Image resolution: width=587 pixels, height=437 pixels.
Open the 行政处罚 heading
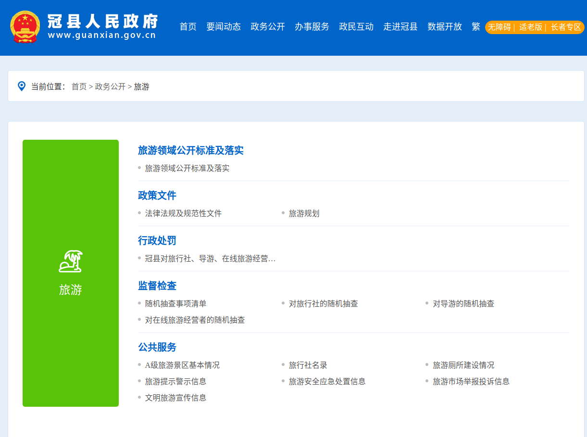[x=157, y=241]
